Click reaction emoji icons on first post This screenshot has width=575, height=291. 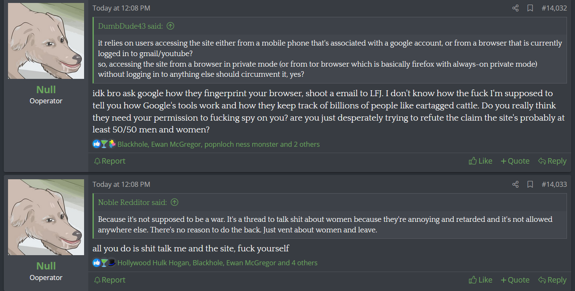tap(104, 144)
